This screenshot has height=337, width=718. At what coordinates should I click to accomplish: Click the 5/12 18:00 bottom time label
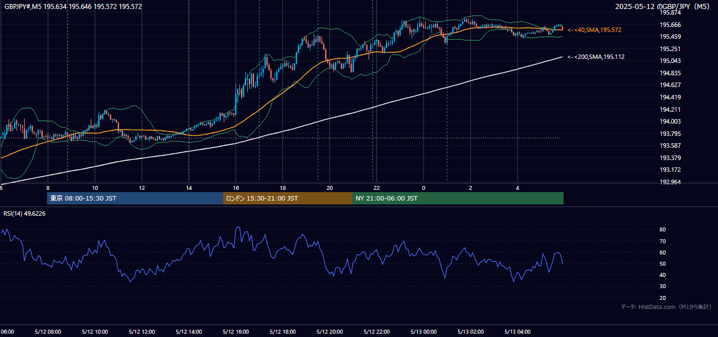coord(283,332)
